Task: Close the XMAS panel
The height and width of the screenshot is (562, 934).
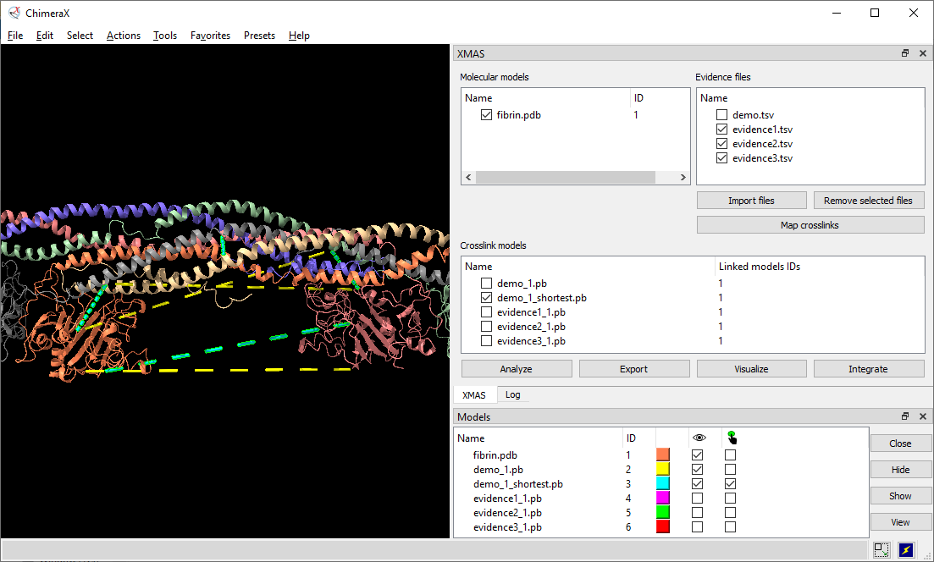Action: (x=923, y=53)
